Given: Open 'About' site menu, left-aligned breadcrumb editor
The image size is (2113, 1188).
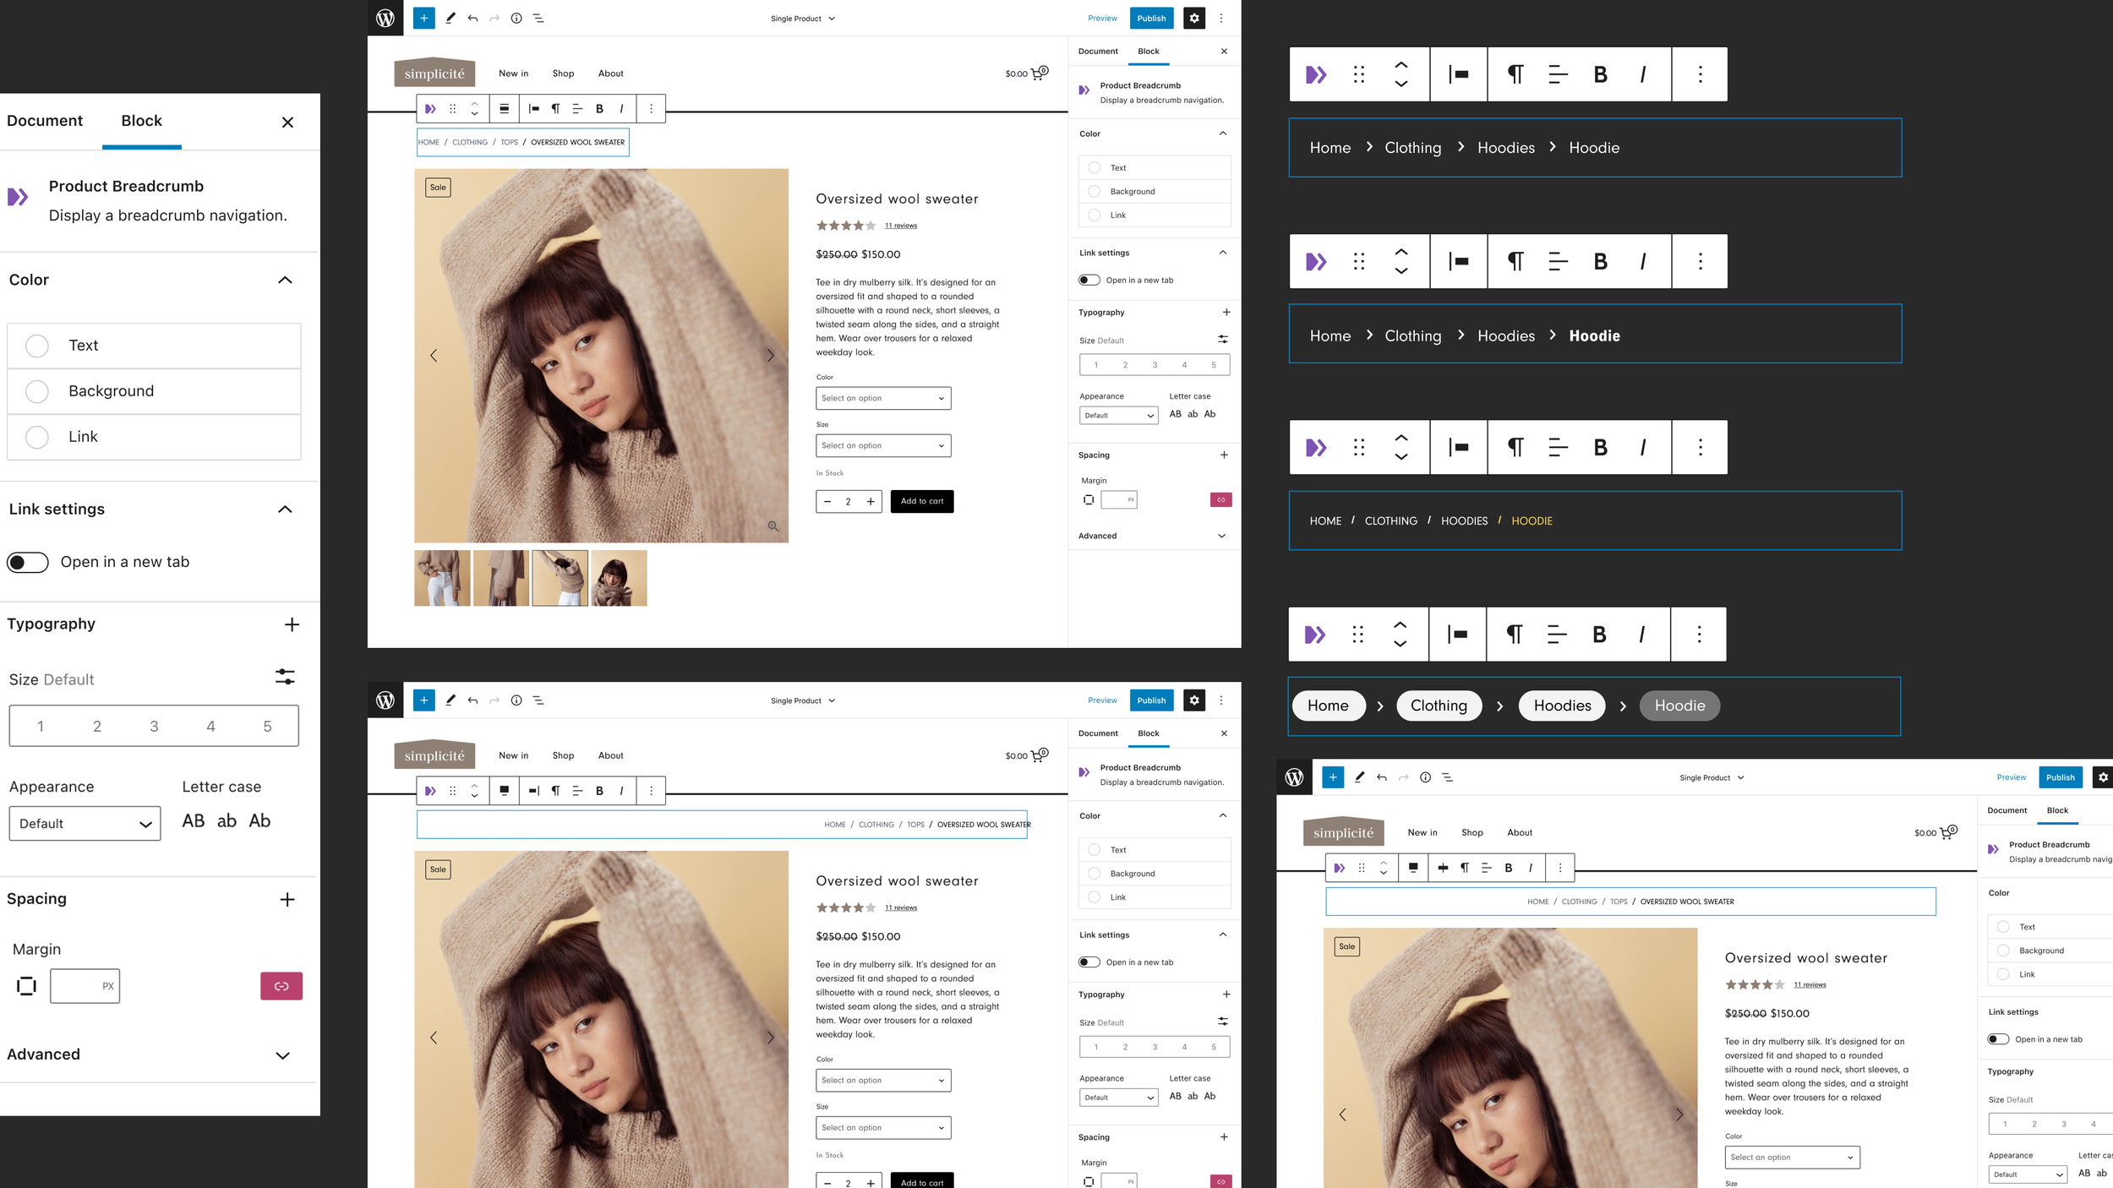Looking at the screenshot, I should [x=610, y=74].
